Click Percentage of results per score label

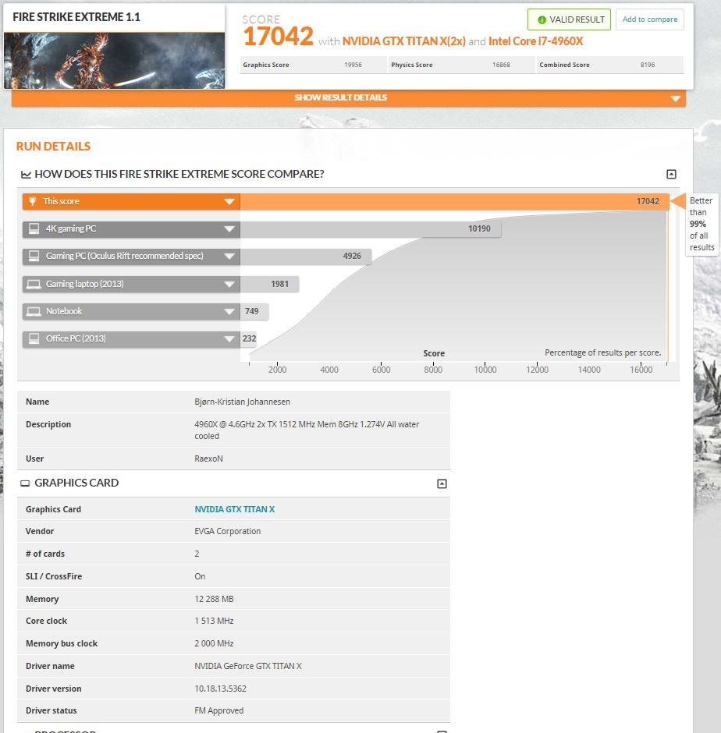[602, 352]
